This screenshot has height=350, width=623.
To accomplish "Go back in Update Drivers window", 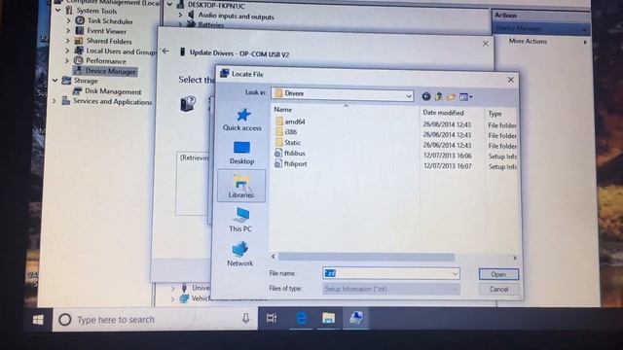I will click(165, 52).
